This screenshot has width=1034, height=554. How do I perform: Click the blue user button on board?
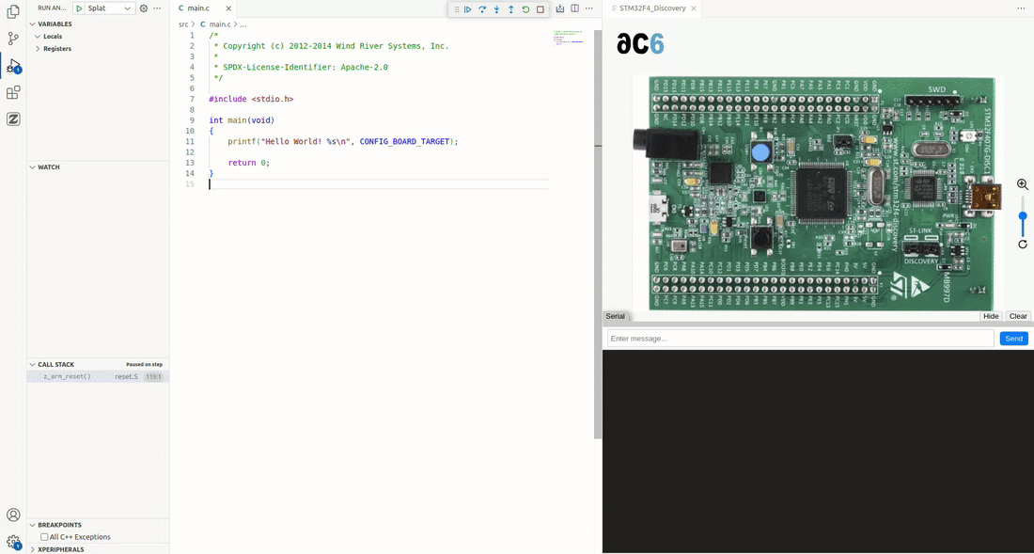pos(760,154)
